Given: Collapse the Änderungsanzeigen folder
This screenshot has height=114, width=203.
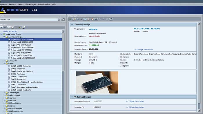Looking at the screenshot, I should [4, 37].
